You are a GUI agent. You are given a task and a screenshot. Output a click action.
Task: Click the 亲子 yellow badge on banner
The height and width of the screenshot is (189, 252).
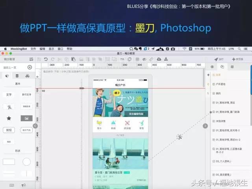click(117, 93)
